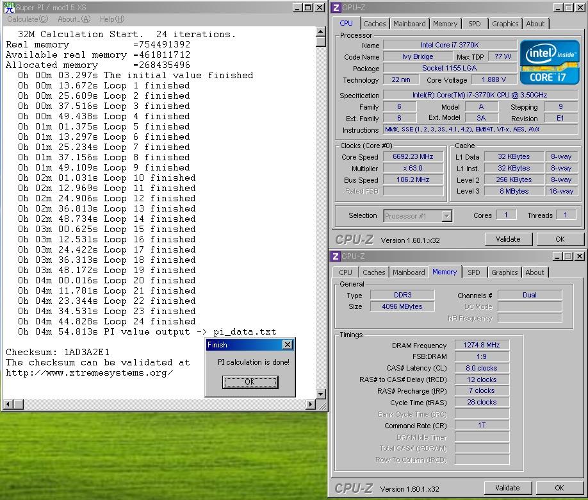The width and height of the screenshot is (588, 500).
Task: Click the Core Speed value 6692.23 MHz
Action: 413,156
